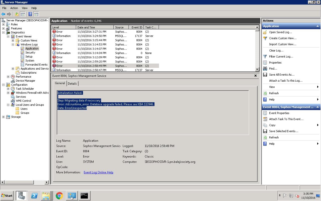The image size is (321, 201).
Task: Expand the Features tree node
Action: 3,28
